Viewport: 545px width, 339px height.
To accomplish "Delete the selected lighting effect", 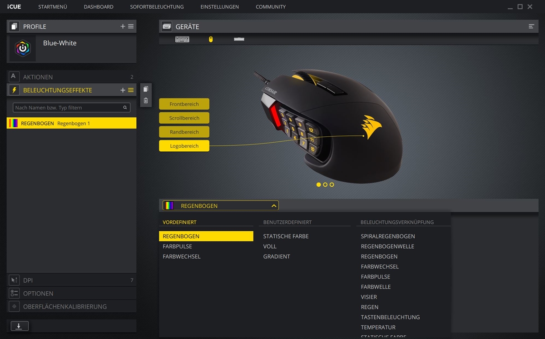I will tap(145, 100).
